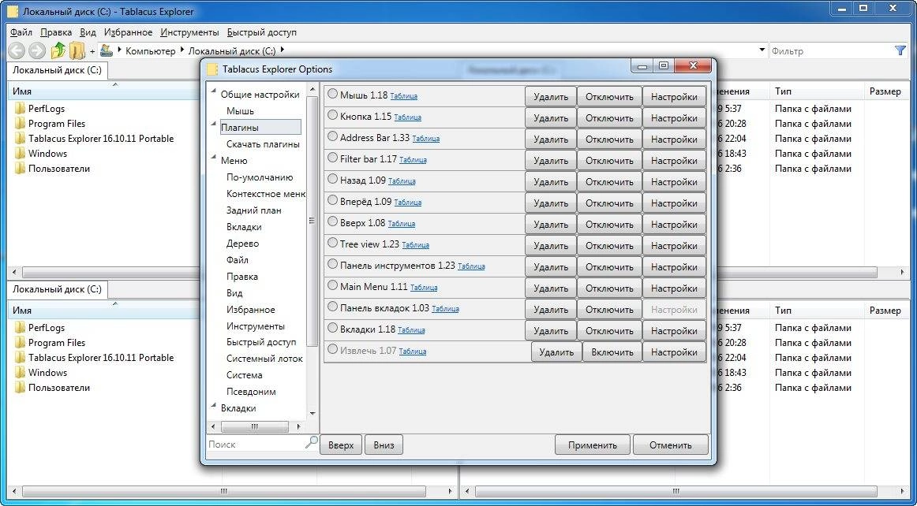The height and width of the screenshot is (506, 917).
Task: Select Скачать плагины in options tree
Action: click(x=263, y=143)
